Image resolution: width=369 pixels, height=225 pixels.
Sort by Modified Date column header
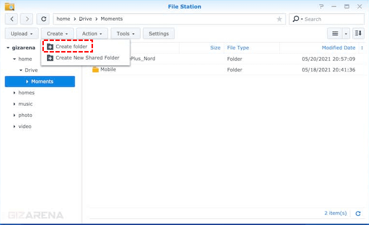point(338,48)
